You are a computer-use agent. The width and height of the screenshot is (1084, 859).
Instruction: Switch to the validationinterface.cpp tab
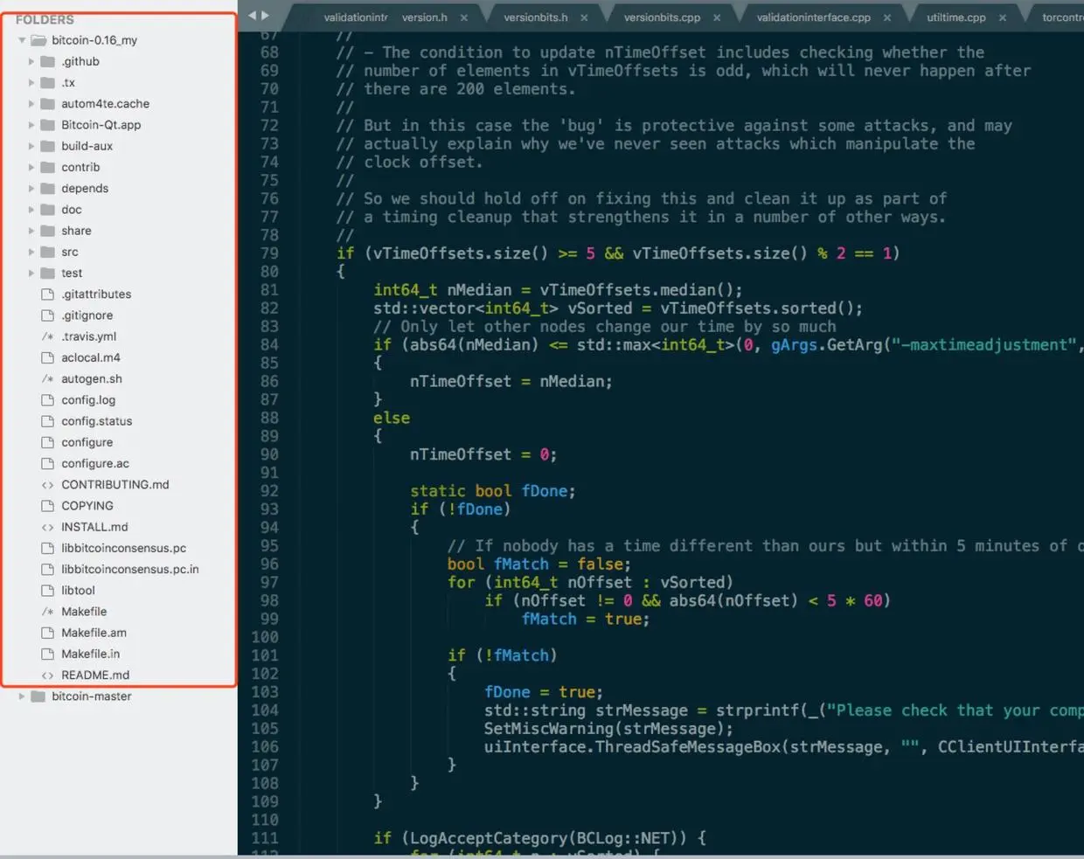pyautogui.click(x=814, y=17)
